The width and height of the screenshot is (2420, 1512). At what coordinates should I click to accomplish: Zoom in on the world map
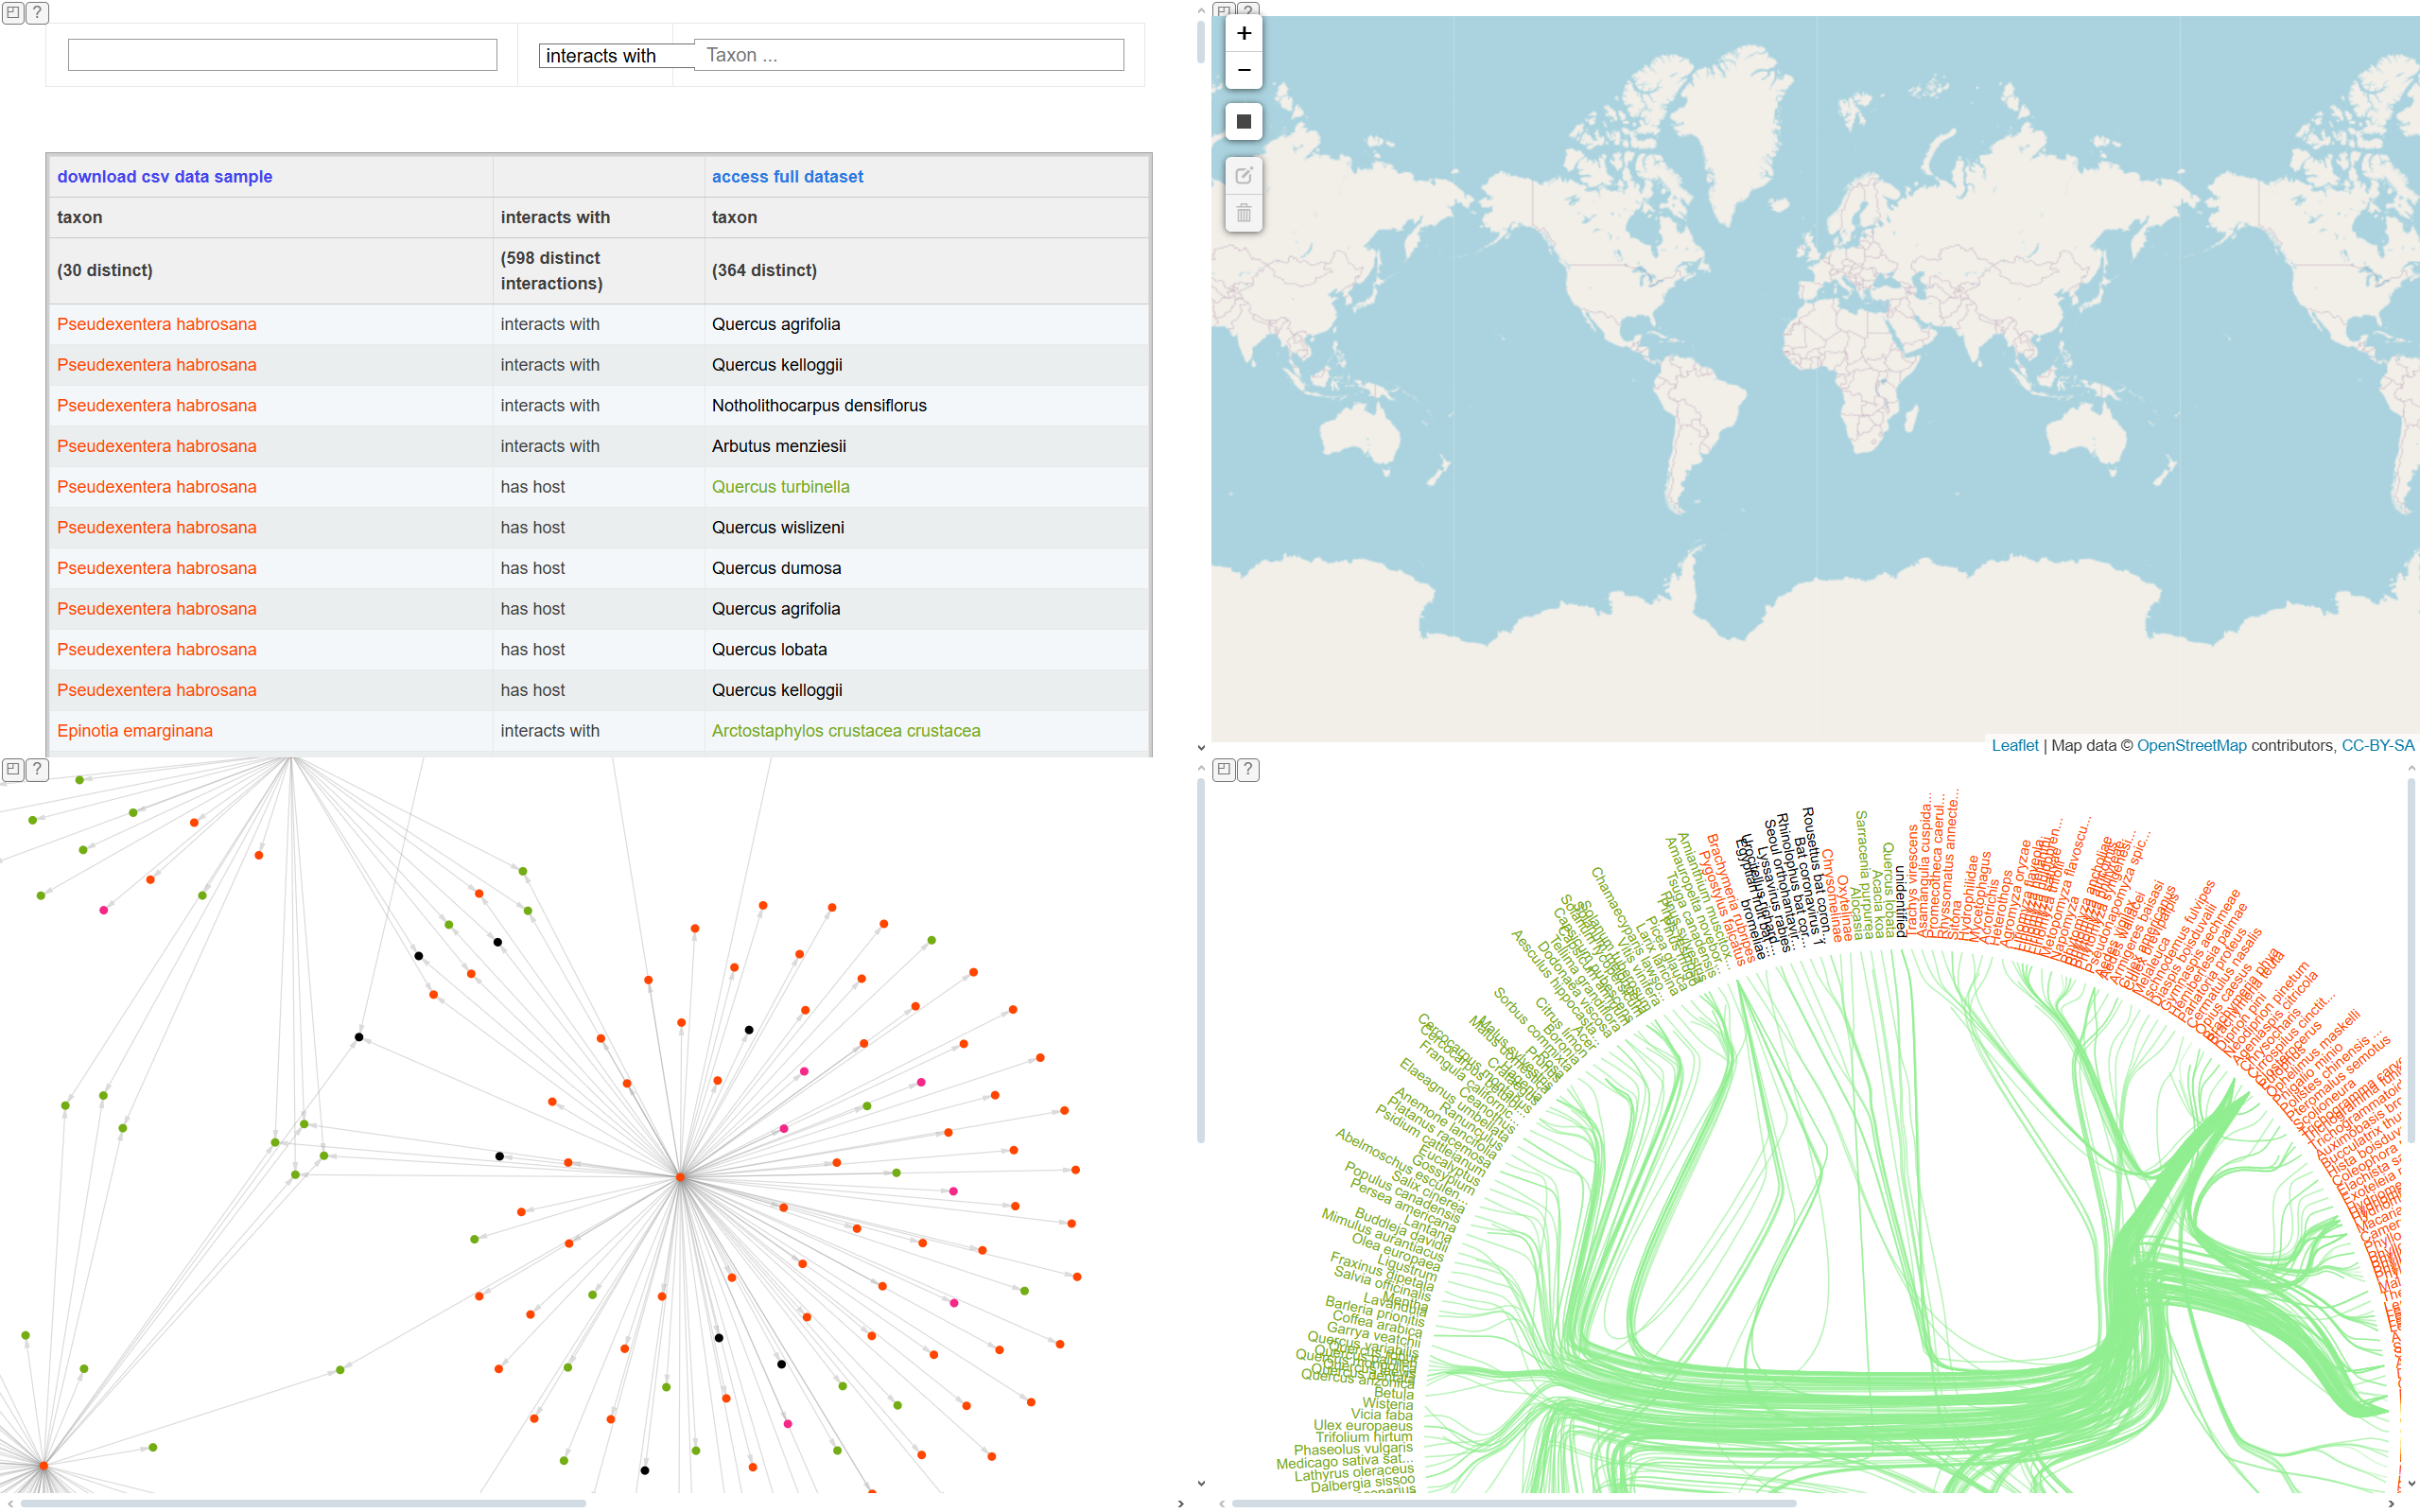click(x=1243, y=33)
